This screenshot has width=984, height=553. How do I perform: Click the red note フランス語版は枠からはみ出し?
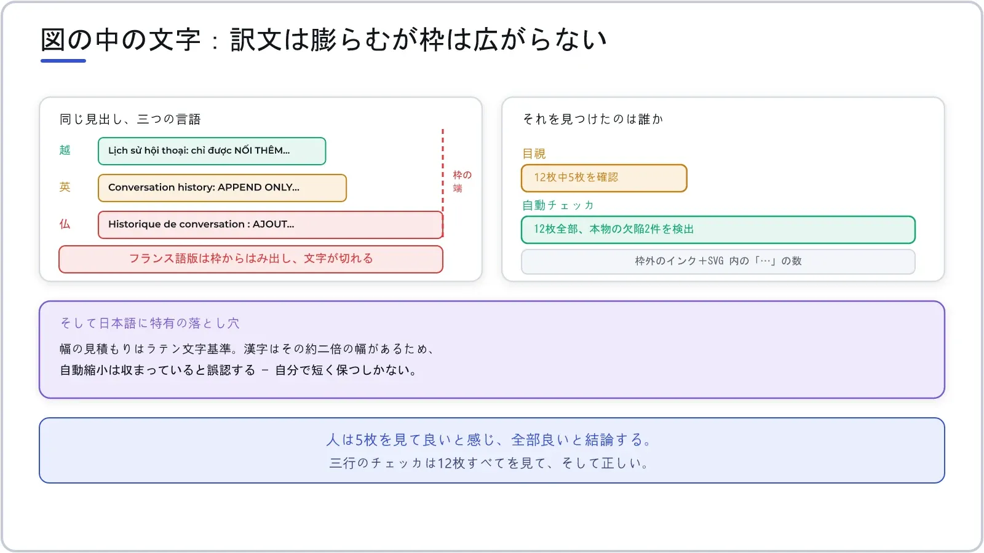click(x=251, y=259)
